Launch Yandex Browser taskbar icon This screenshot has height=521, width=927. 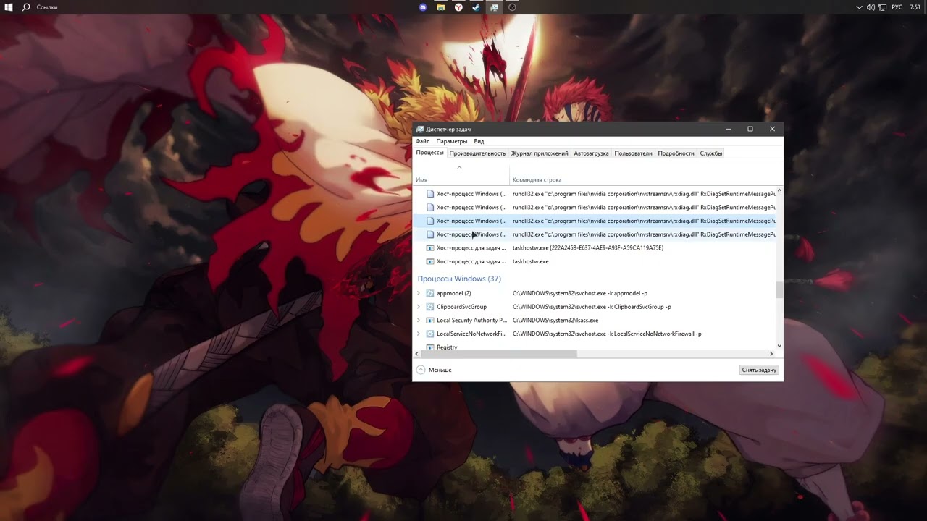point(458,7)
